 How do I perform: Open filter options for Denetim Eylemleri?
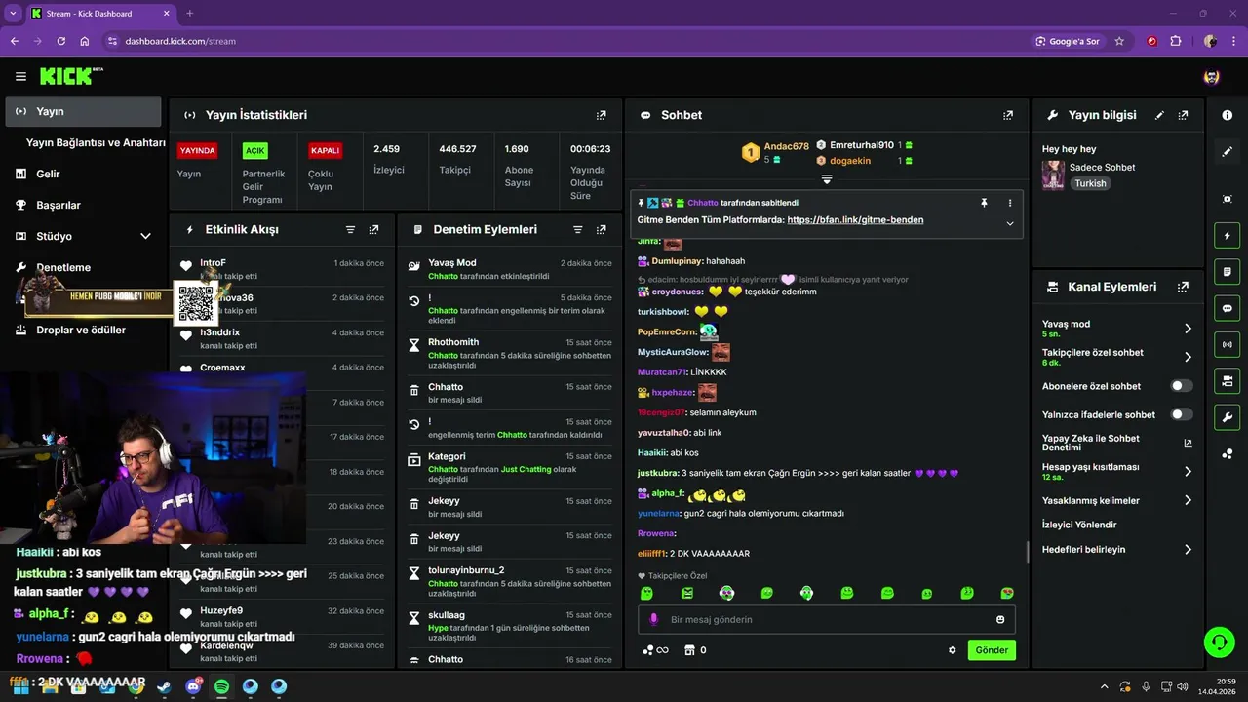(577, 230)
